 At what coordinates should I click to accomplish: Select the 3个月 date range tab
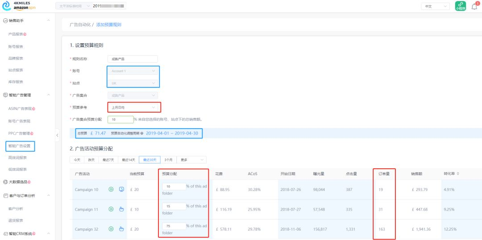pyautogui.click(x=168, y=160)
